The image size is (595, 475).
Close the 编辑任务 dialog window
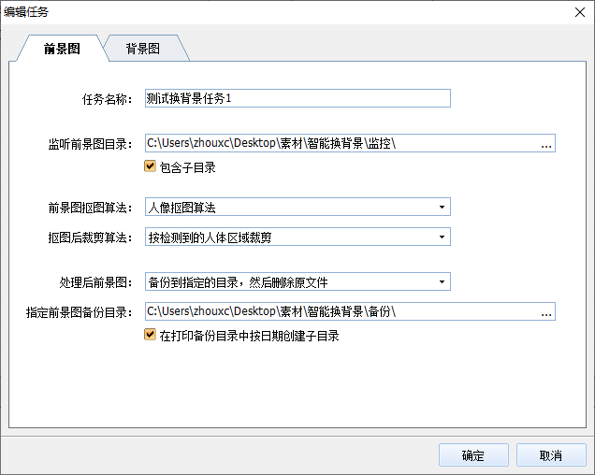point(580,12)
